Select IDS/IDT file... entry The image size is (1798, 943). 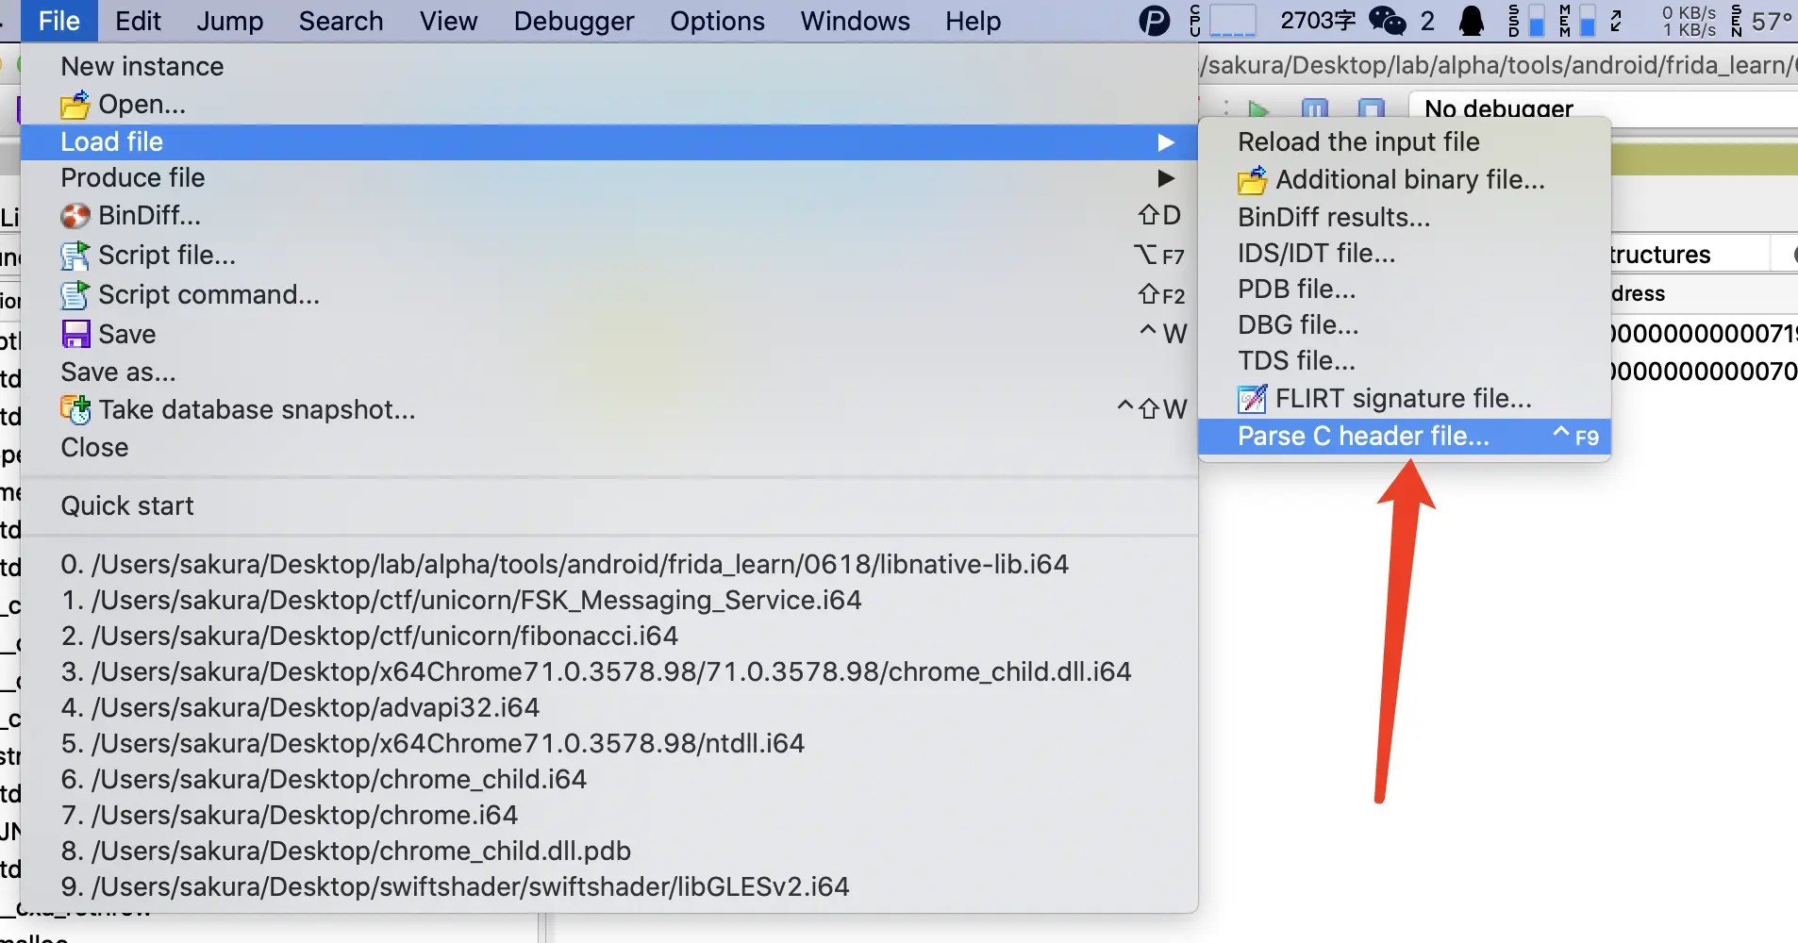pos(1405,254)
